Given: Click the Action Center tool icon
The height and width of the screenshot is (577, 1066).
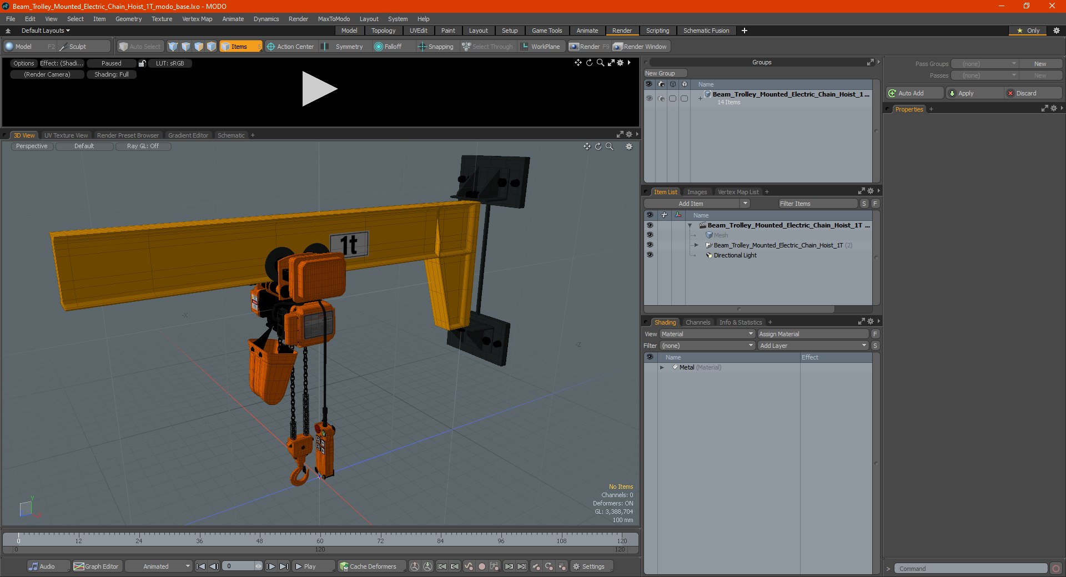Looking at the screenshot, I should click(271, 47).
